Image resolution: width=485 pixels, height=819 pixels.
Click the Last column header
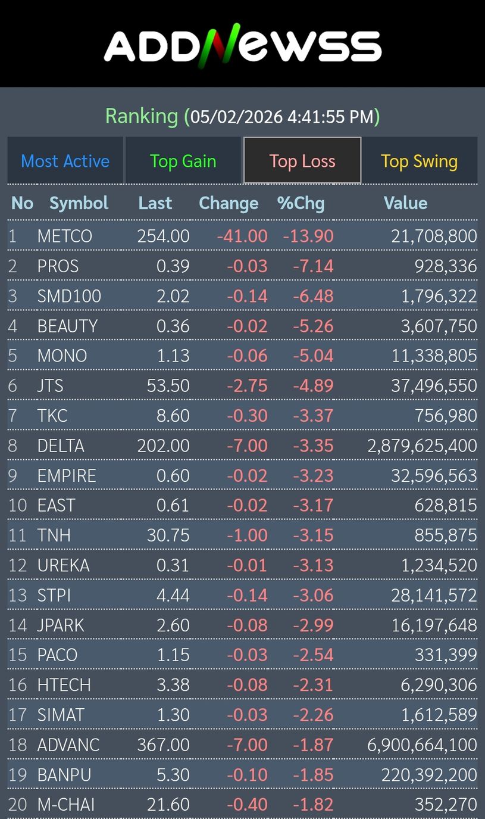point(155,203)
